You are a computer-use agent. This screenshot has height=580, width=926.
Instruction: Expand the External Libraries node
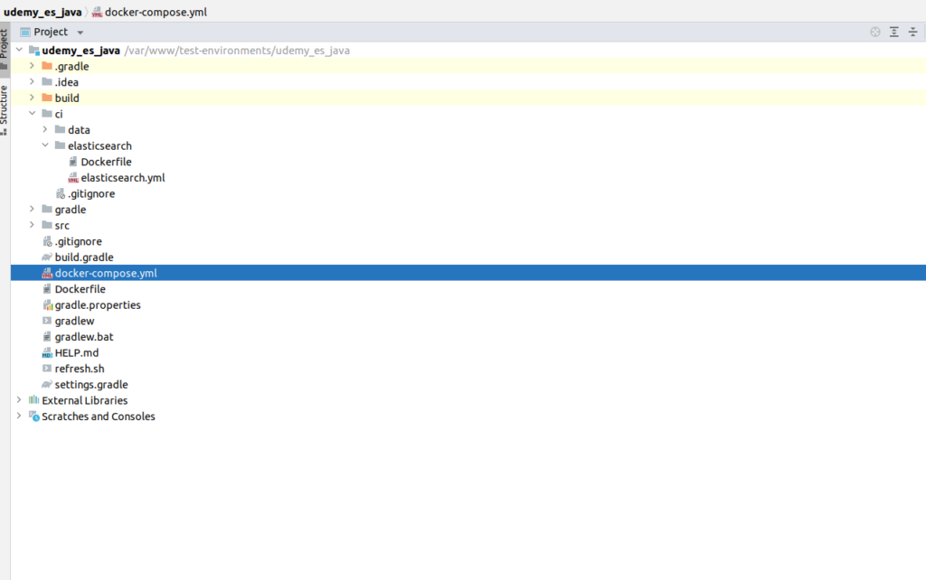click(19, 400)
